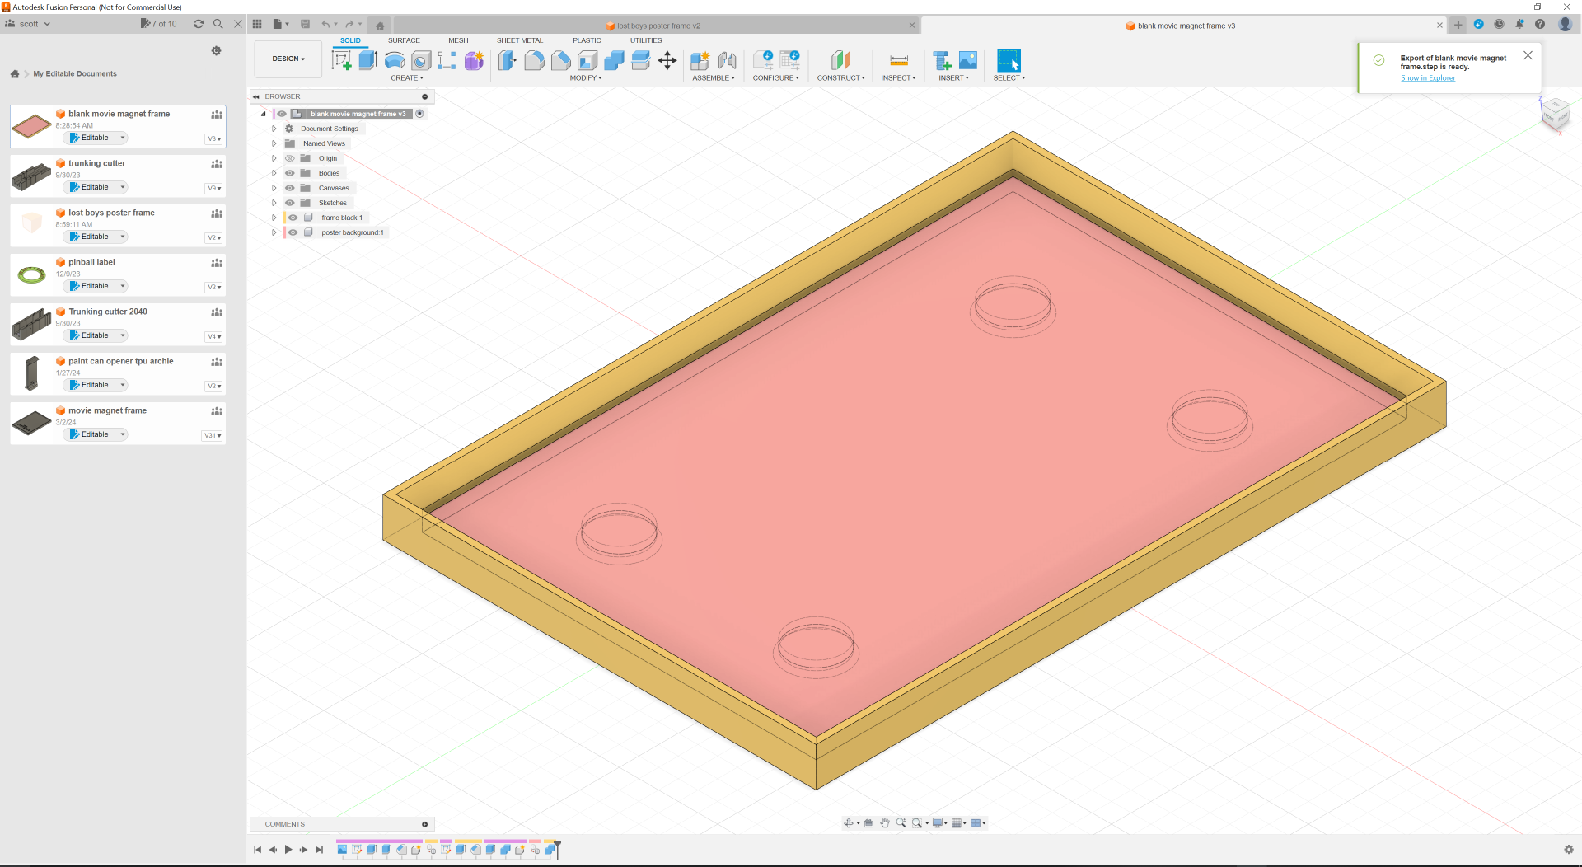The height and width of the screenshot is (867, 1582).
Task: Jump to the timeline beginning
Action: [x=257, y=850]
